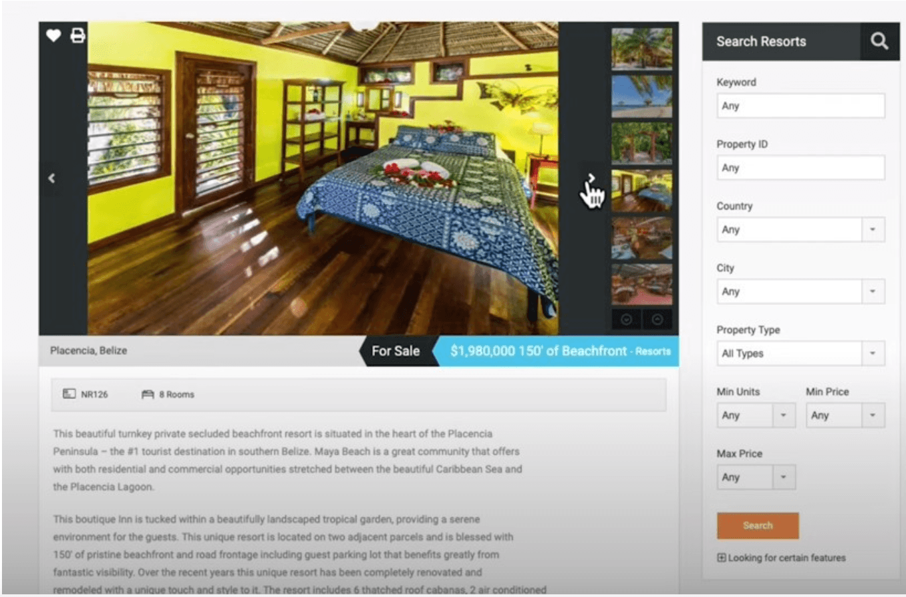
Task: Click the Resorts link in price banner
Action: (x=653, y=351)
